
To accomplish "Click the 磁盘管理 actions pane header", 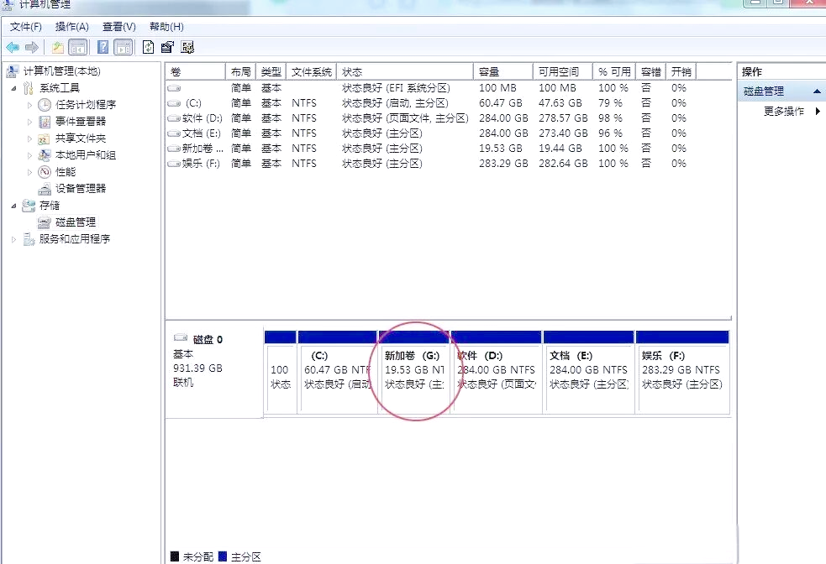I will pos(781,91).
